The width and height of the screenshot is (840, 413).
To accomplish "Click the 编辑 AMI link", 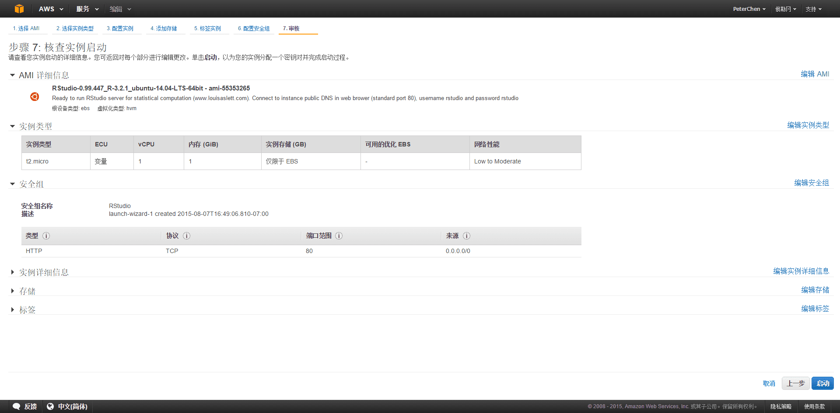I will 815,74.
